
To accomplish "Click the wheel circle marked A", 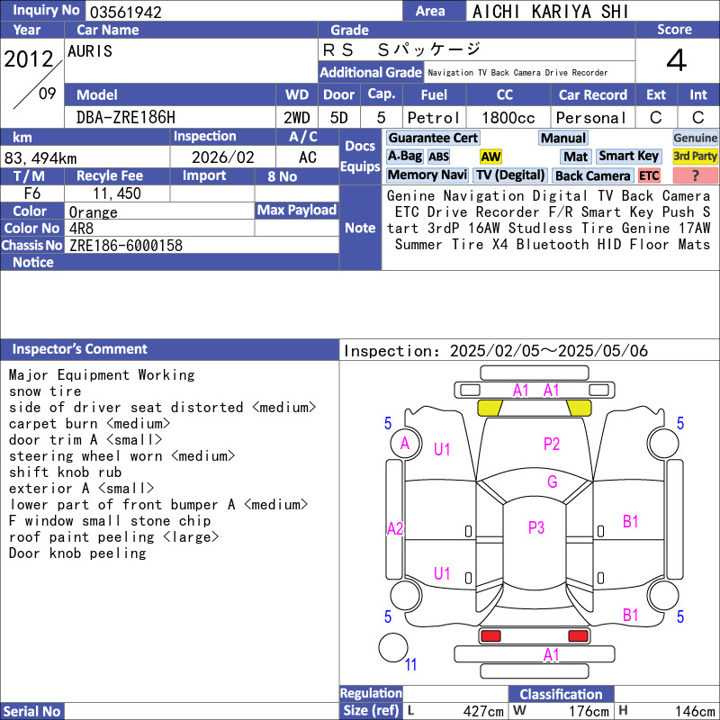I will (x=405, y=443).
